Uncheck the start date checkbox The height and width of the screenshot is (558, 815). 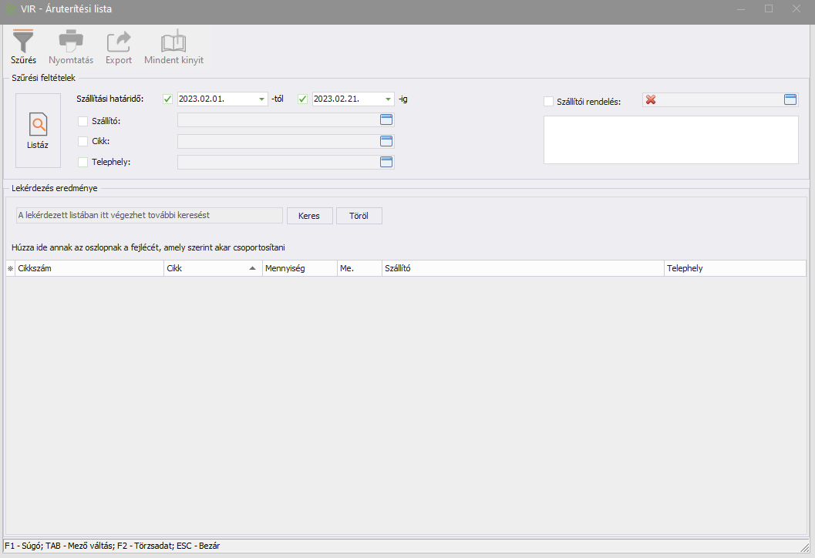tap(168, 99)
